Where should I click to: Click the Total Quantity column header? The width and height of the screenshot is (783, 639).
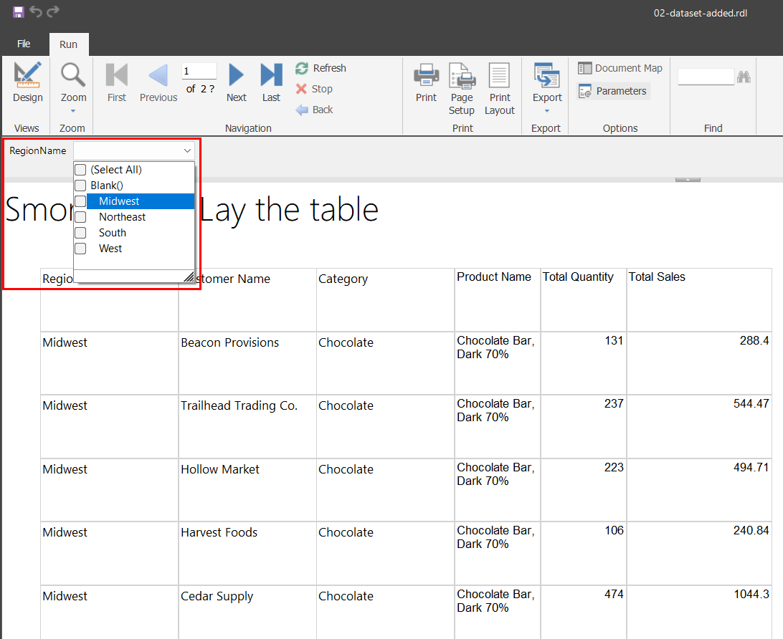tap(583, 299)
